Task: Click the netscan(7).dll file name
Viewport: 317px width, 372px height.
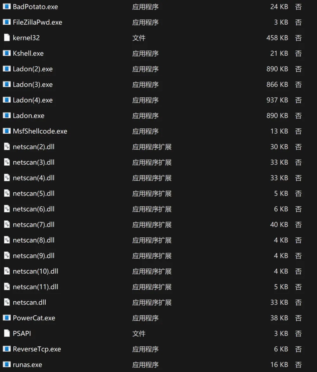Action: click(x=34, y=225)
